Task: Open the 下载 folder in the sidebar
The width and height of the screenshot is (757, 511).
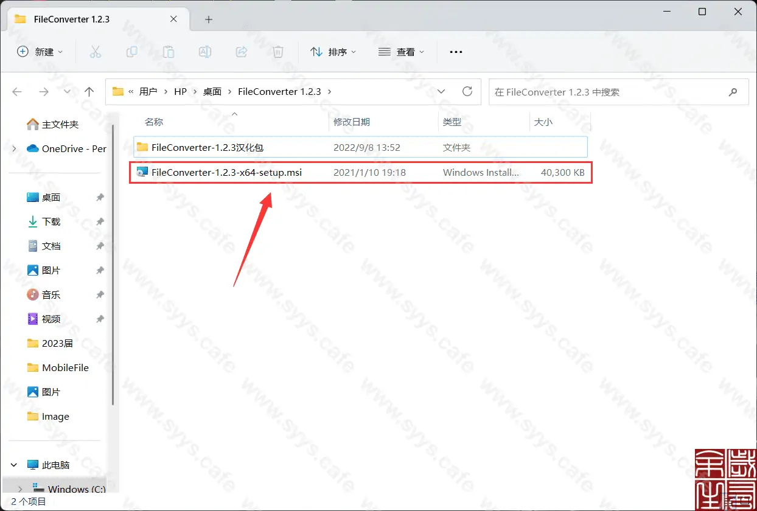Action: pos(50,221)
